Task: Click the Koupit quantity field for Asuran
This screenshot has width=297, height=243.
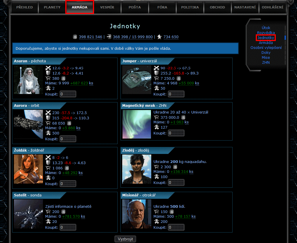Action: click(x=68, y=94)
